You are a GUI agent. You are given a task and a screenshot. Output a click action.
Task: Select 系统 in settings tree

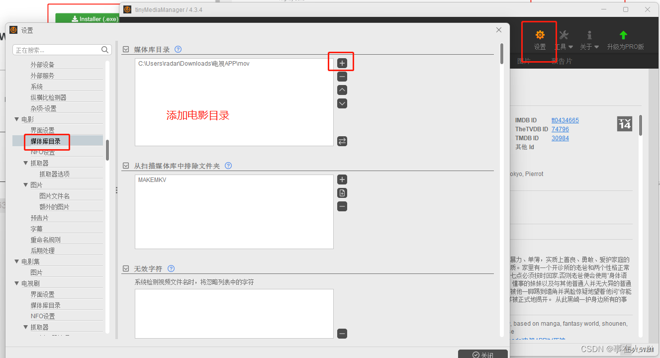pyautogui.click(x=37, y=87)
